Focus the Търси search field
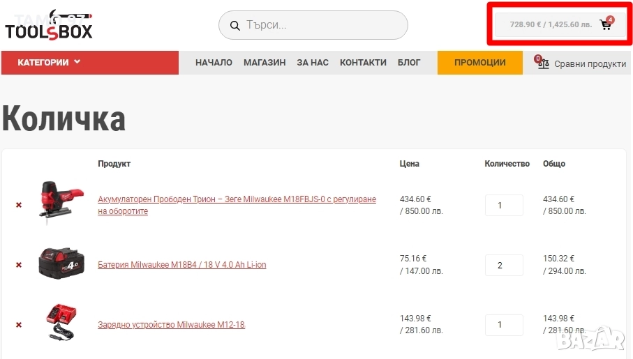This screenshot has width=633, height=359. (x=321, y=25)
